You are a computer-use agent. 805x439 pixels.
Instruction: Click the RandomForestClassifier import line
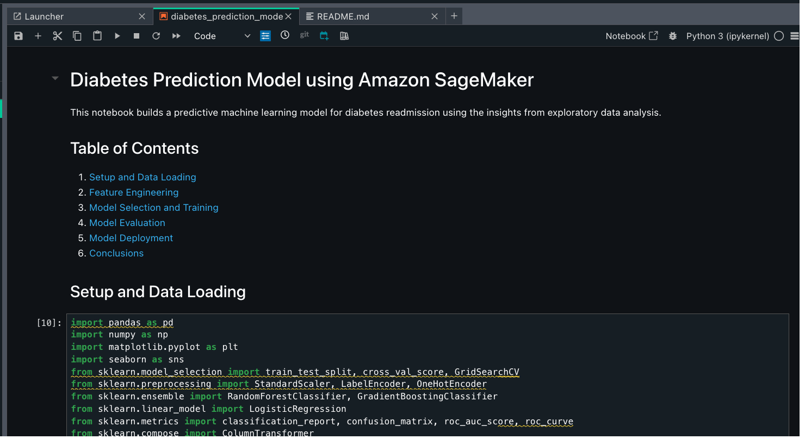[x=284, y=396]
